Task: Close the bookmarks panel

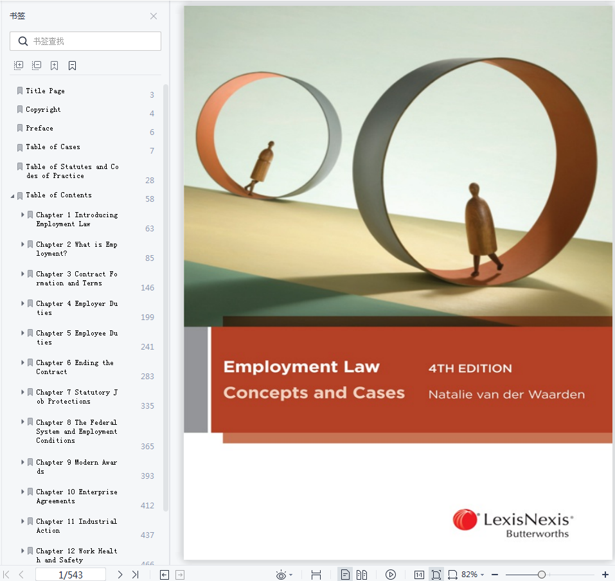Action: [154, 16]
